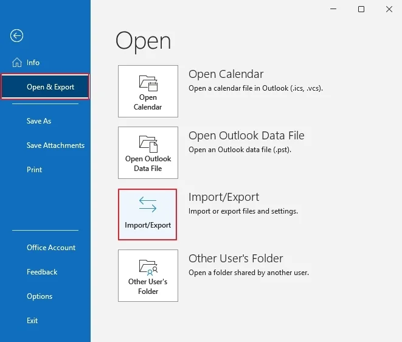Click Exit to quit Outlook
The height and width of the screenshot is (342, 402).
(32, 321)
